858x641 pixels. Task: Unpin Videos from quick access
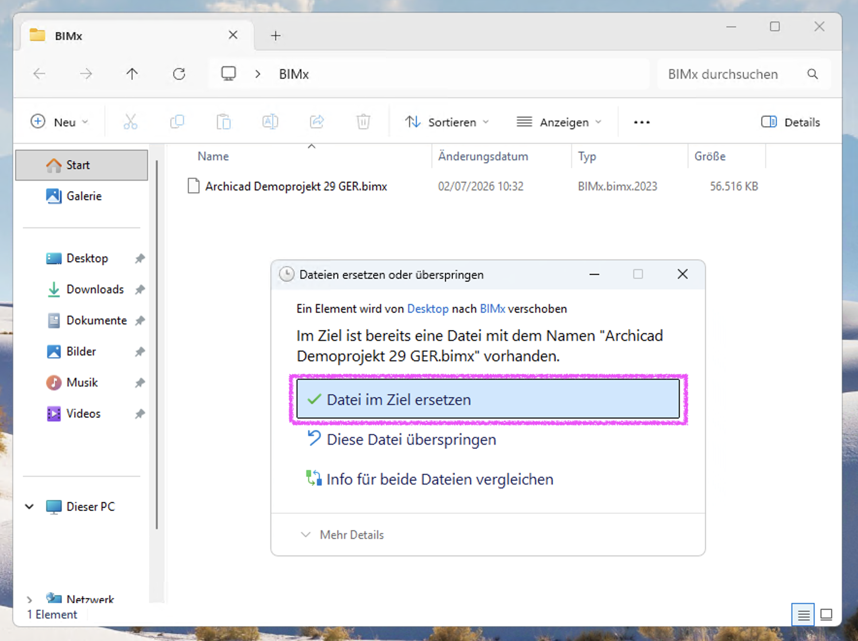point(140,414)
